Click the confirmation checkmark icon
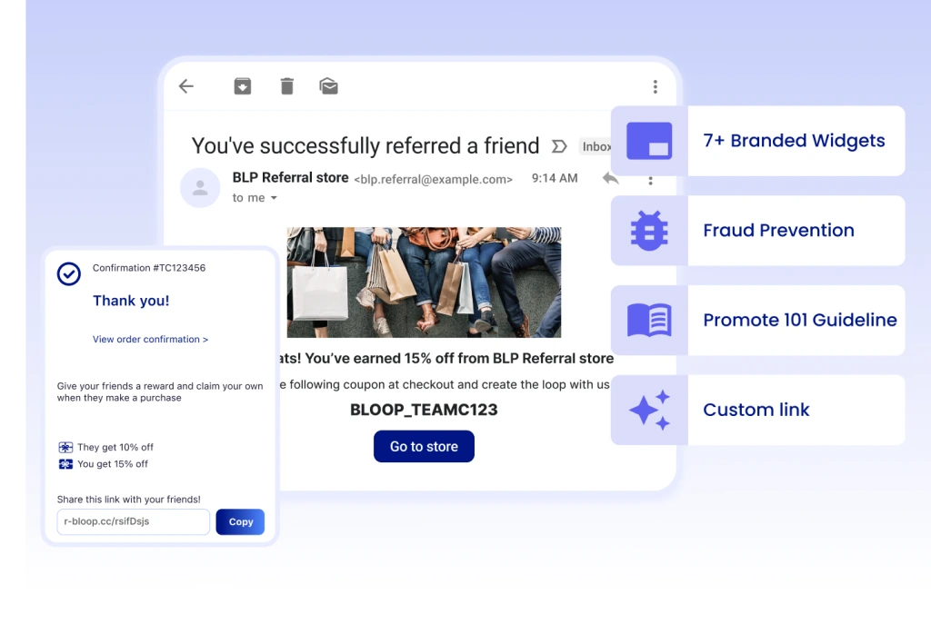This screenshot has width=931, height=634. [x=68, y=273]
